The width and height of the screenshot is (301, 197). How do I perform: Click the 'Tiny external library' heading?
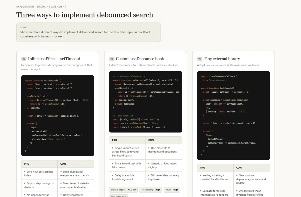(222, 59)
